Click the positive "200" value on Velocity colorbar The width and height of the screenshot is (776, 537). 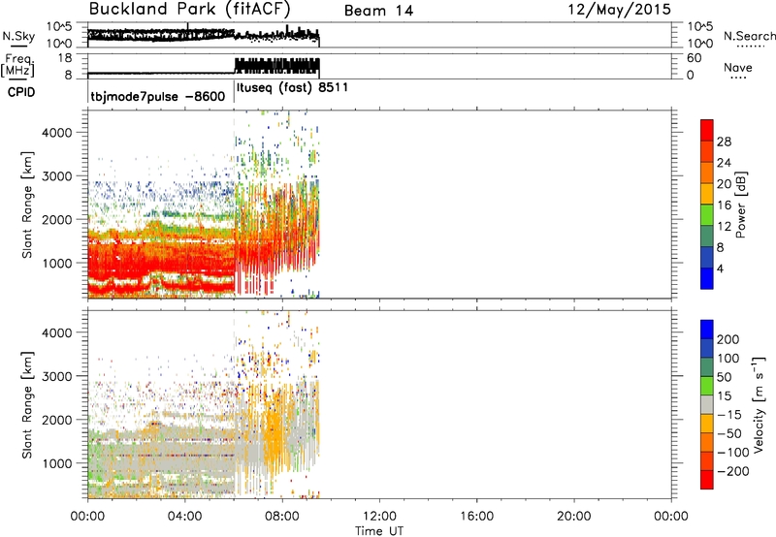tap(728, 339)
